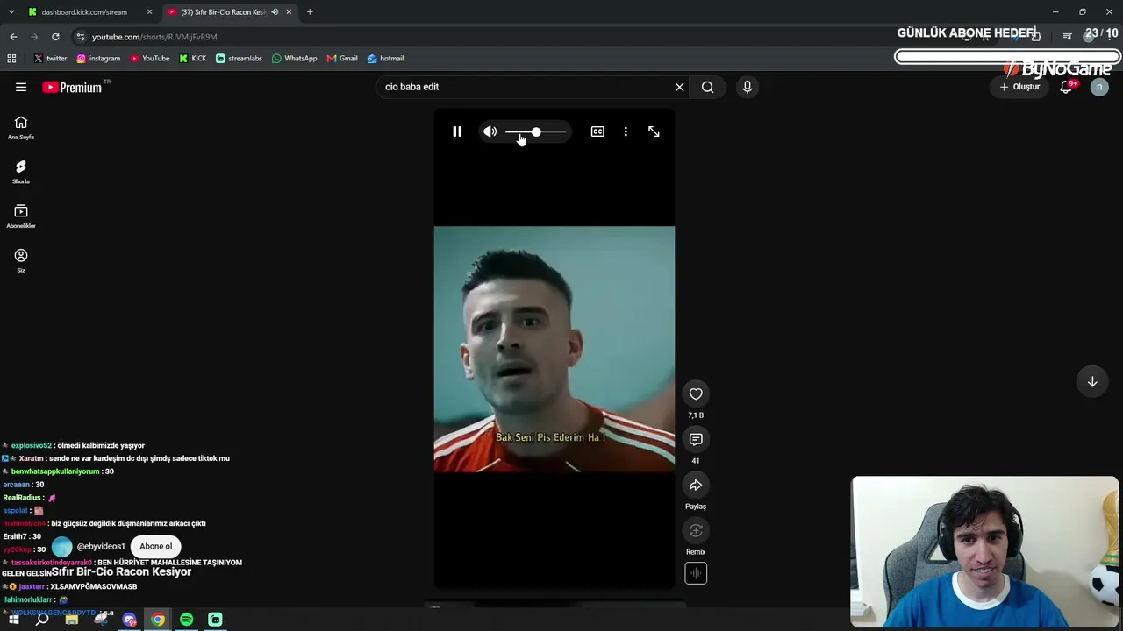1123x631 pixels.
Task: Open Streamlabs from the taskbar
Action: 215,620
